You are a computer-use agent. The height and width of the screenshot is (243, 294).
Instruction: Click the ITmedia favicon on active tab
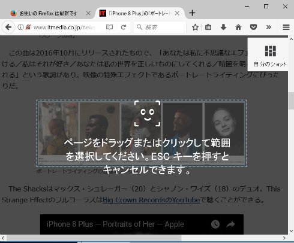tap(103, 13)
